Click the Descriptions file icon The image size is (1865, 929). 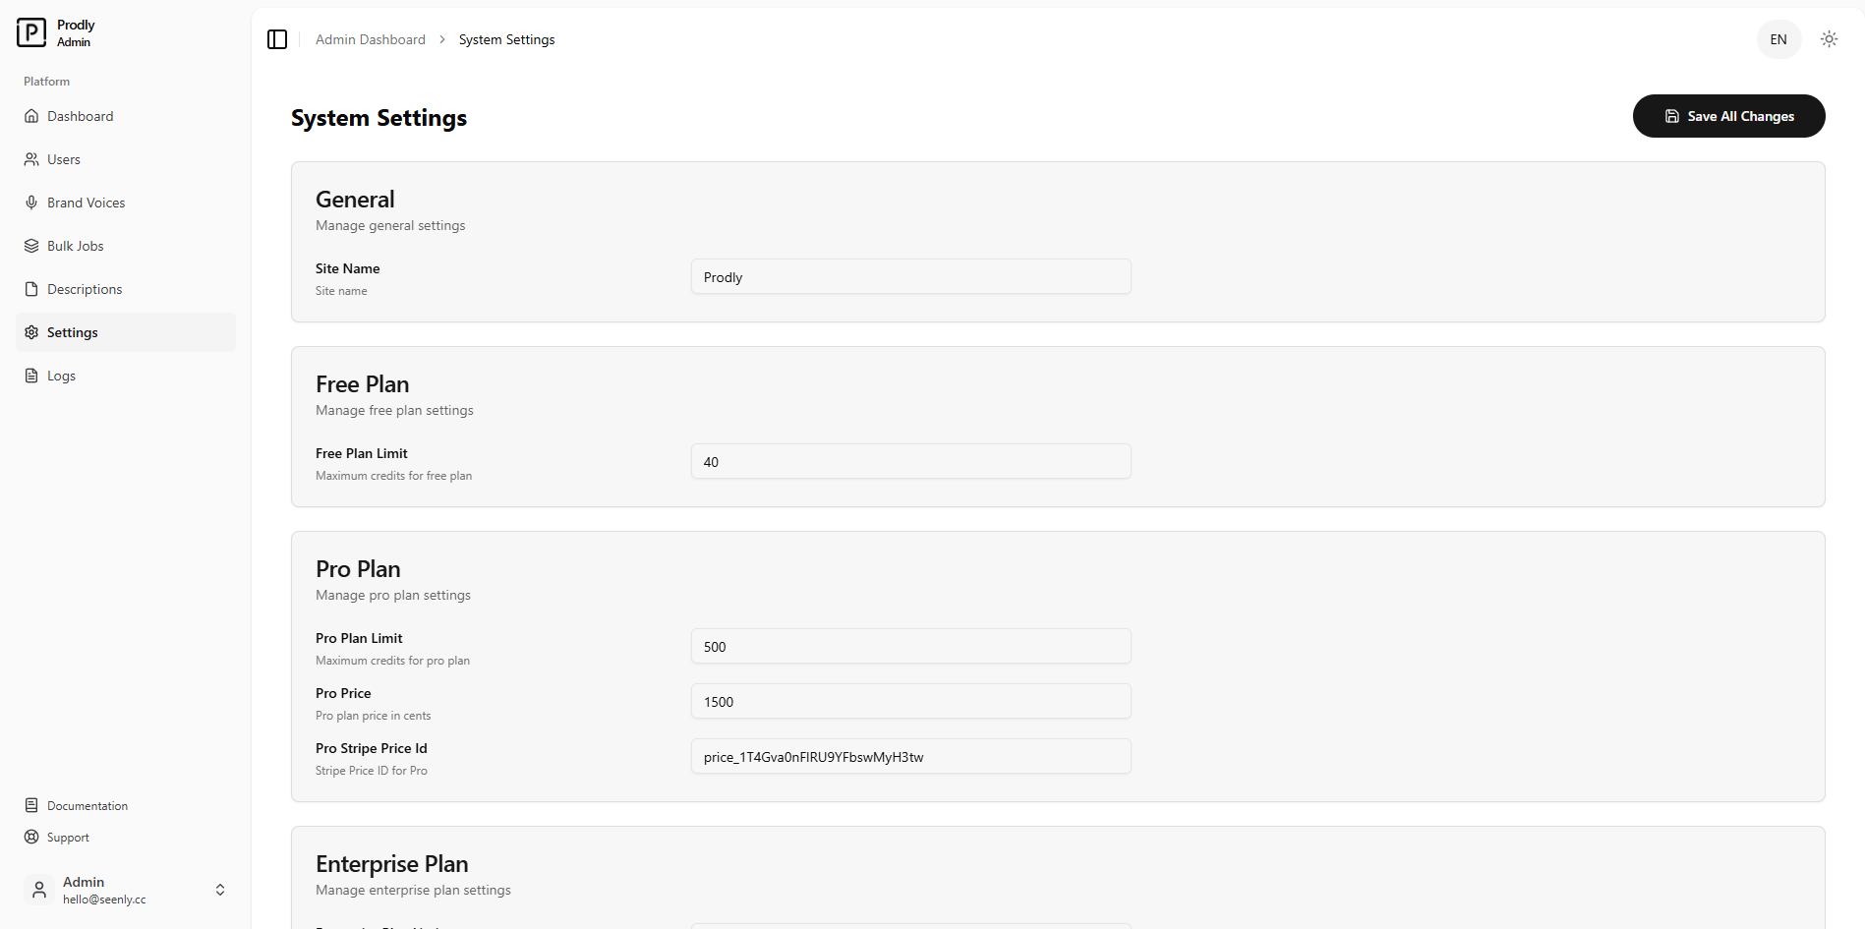click(x=31, y=289)
